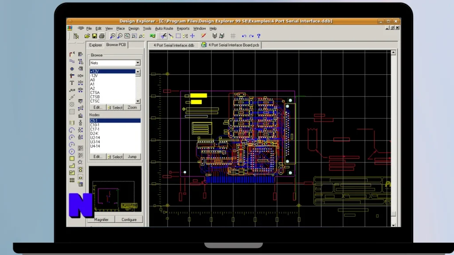Open the Edit menu
Image resolution: width=454 pixels, height=255 pixels.
(x=98, y=28)
